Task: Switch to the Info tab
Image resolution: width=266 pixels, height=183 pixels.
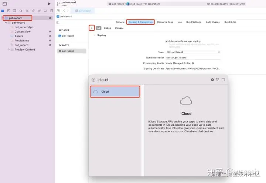Action: coord(180,22)
